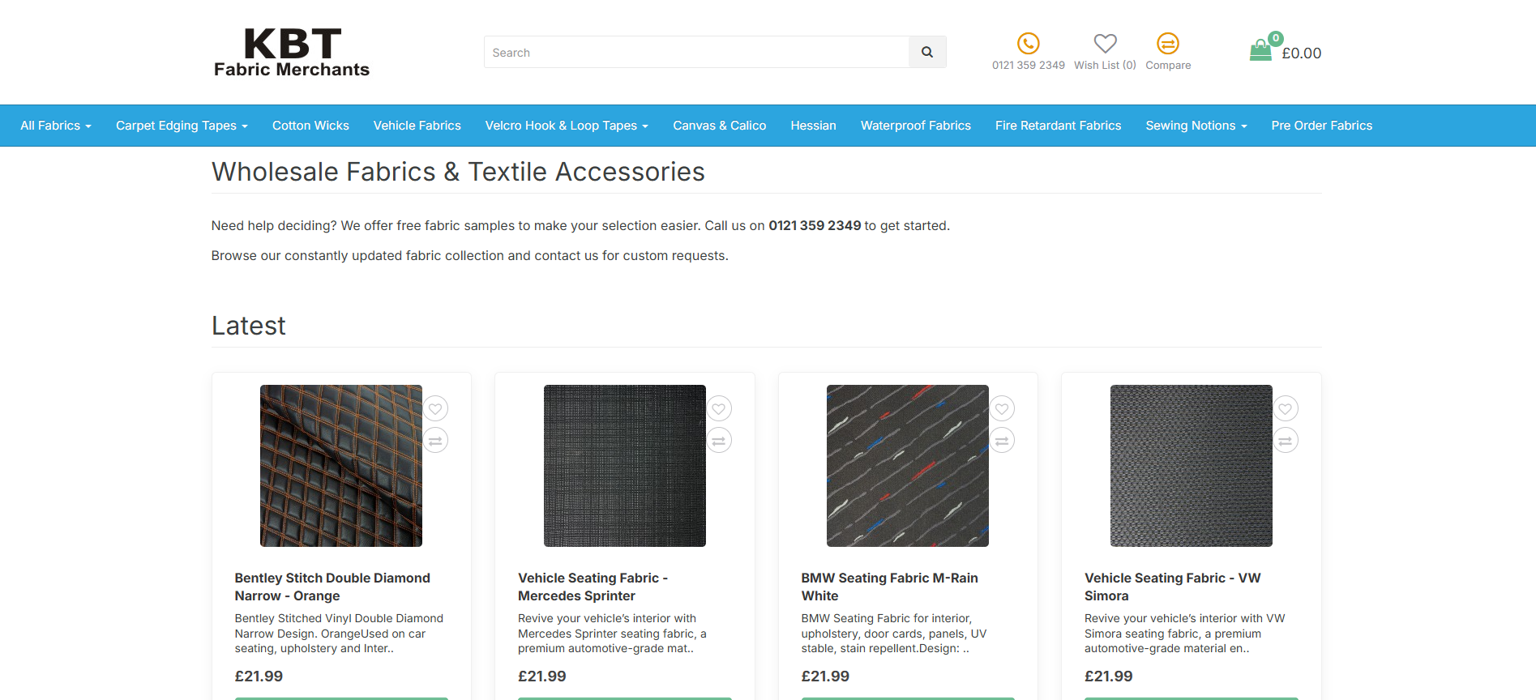This screenshot has height=700, width=1536.
Task: Click the KBT Fabric Merchants logo
Action: (x=292, y=53)
